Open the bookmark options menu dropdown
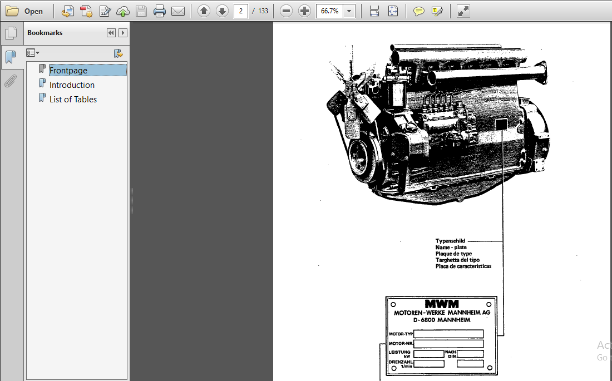The width and height of the screenshot is (612, 381). (33, 53)
